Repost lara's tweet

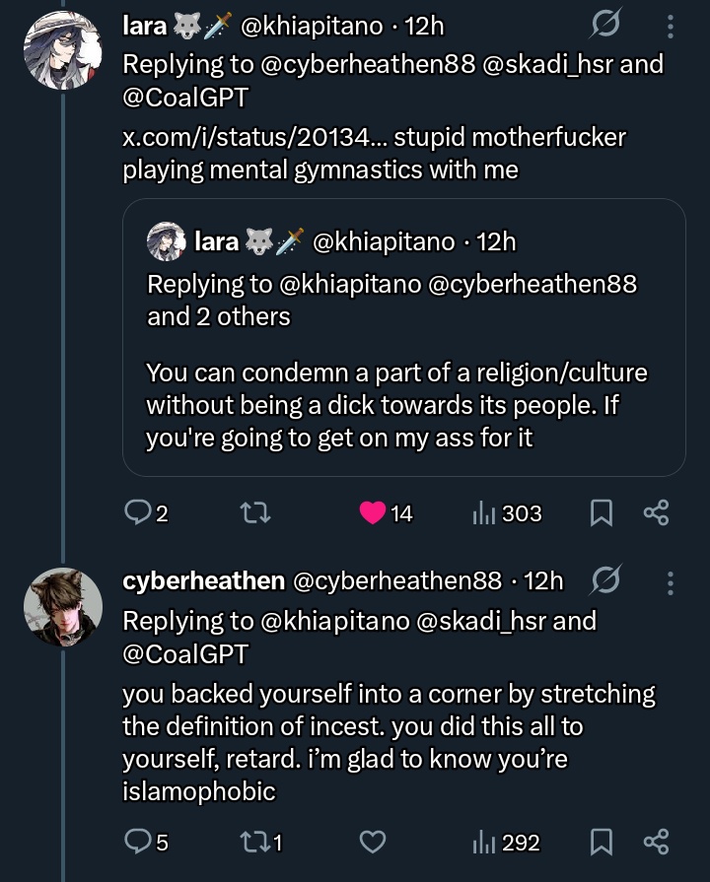pyautogui.click(x=255, y=512)
